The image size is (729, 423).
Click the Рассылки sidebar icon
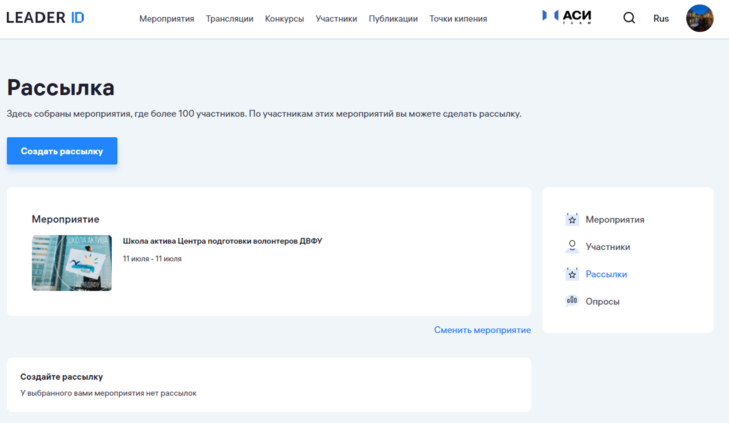point(572,274)
